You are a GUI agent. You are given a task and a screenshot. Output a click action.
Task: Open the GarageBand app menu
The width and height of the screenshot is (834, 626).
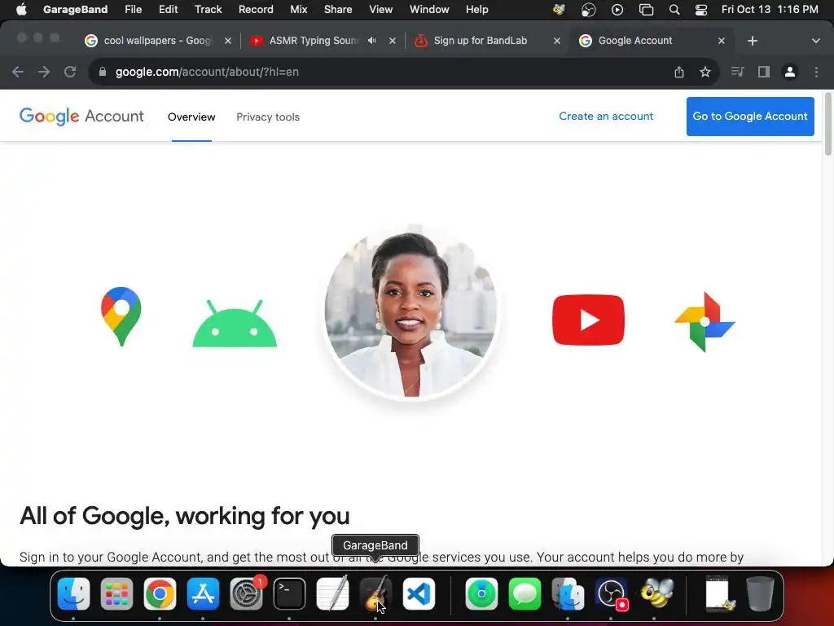[75, 10]
